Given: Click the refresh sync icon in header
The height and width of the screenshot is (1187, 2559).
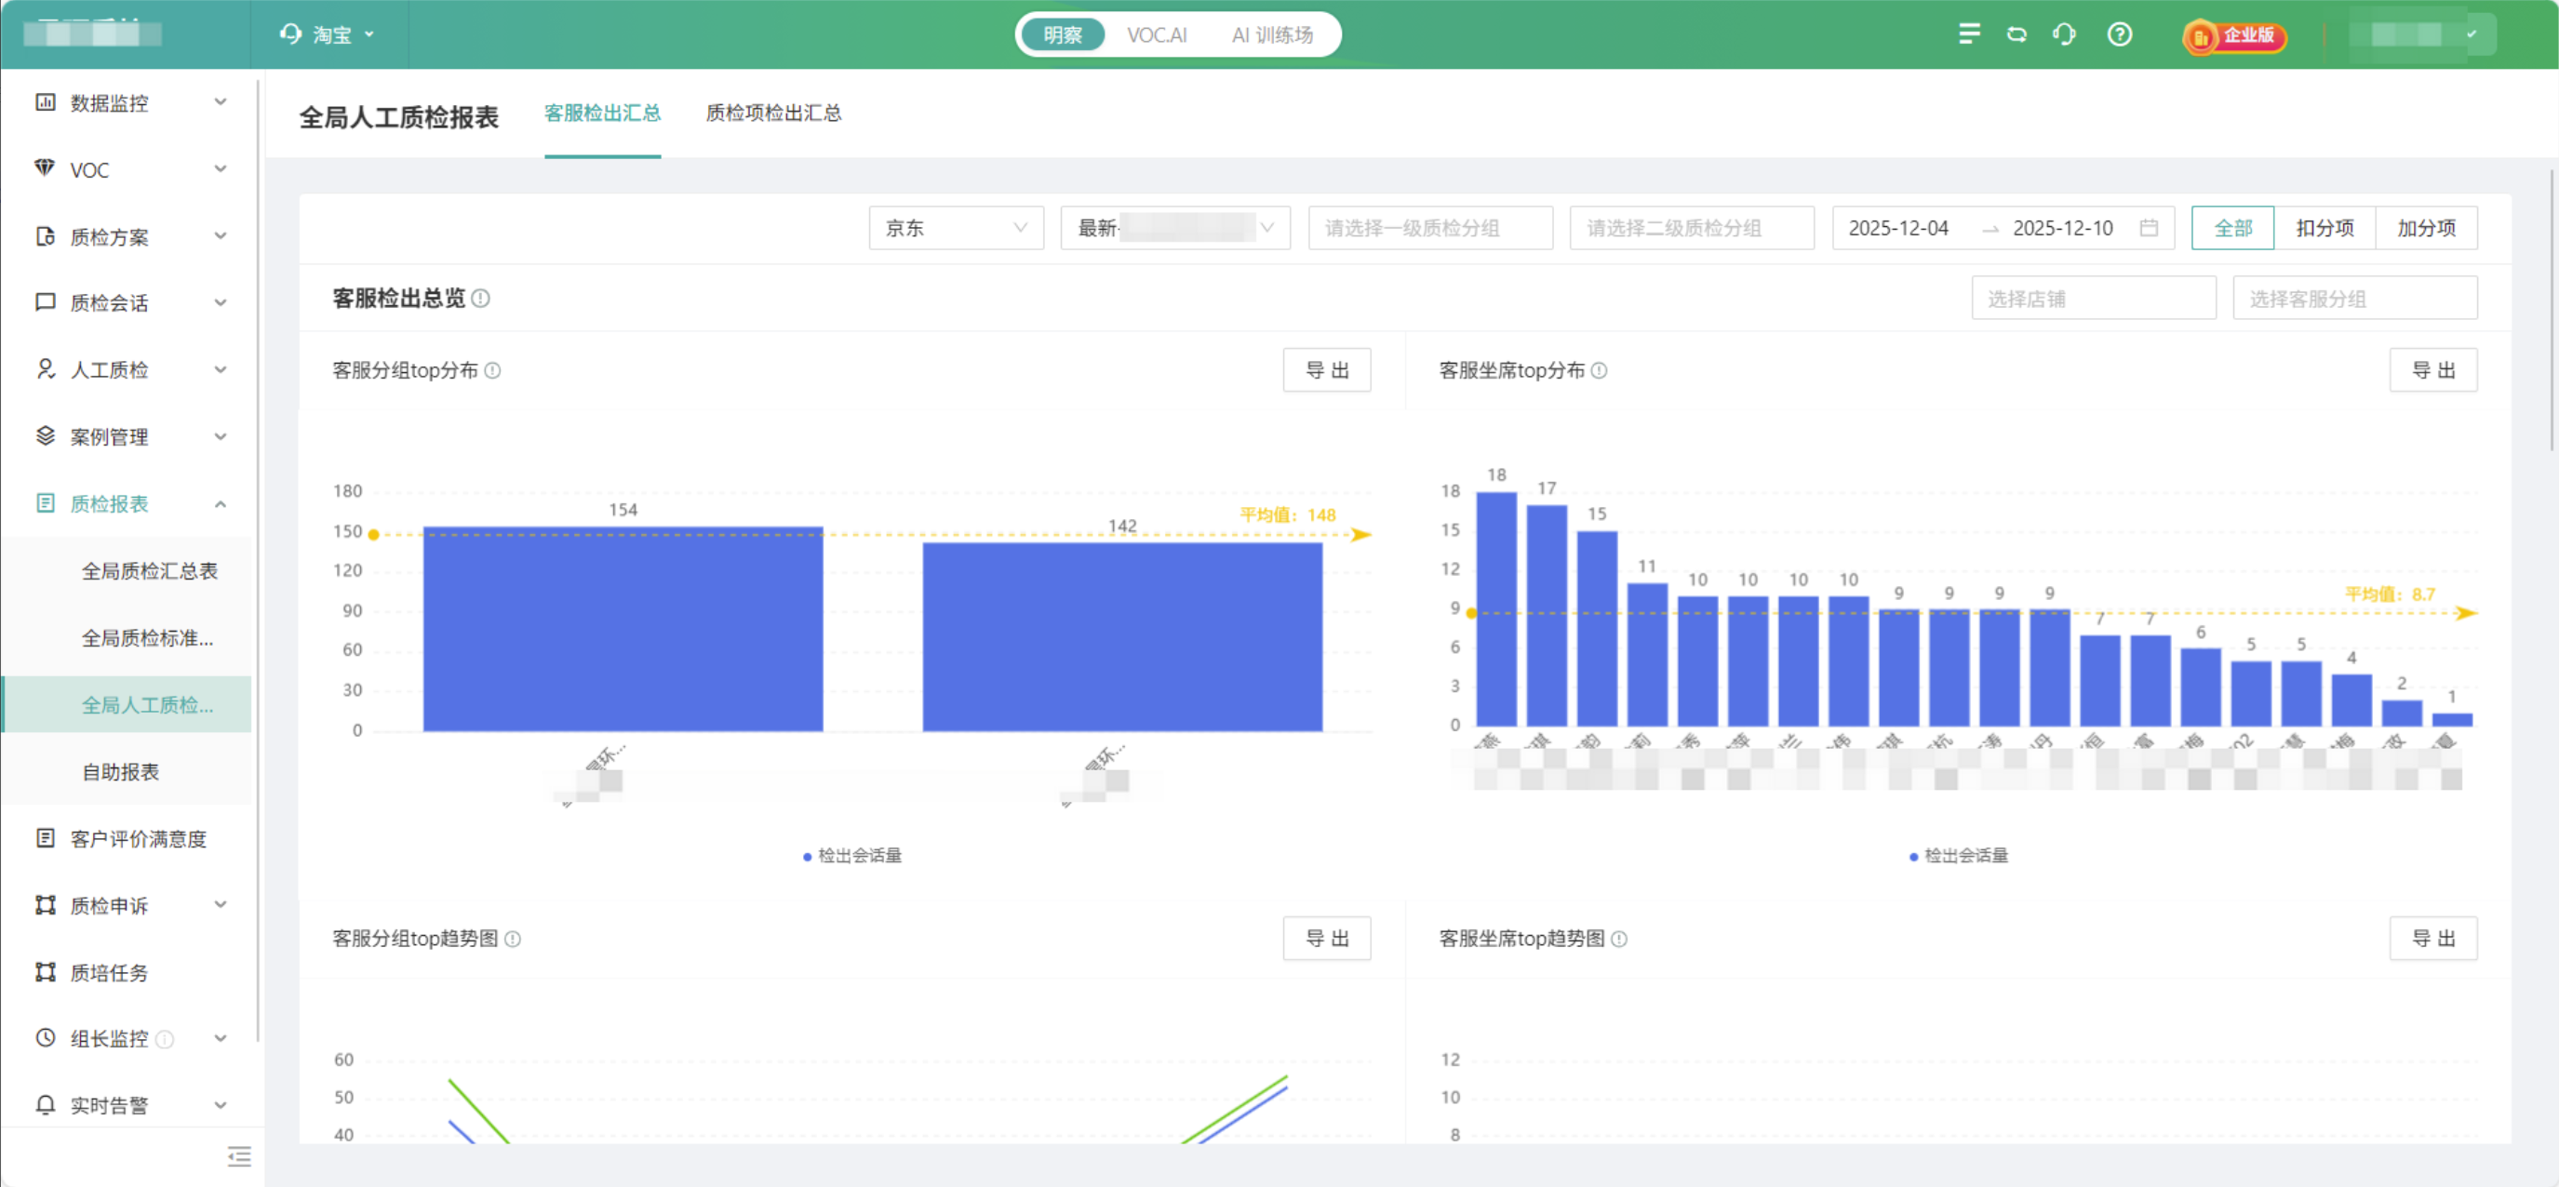Looking at the screenshot, I should [x=2016, y=34].
